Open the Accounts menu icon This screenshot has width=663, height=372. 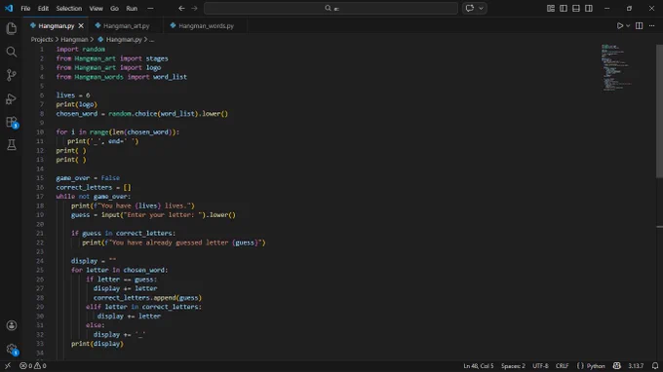12,325
